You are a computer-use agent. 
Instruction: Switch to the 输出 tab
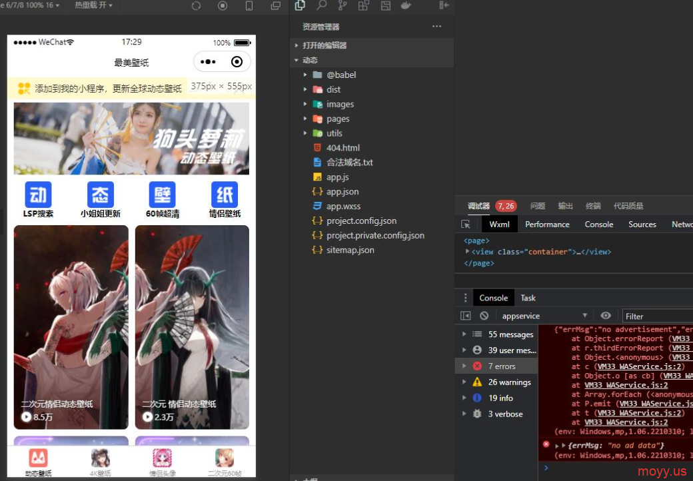point(565,206)
